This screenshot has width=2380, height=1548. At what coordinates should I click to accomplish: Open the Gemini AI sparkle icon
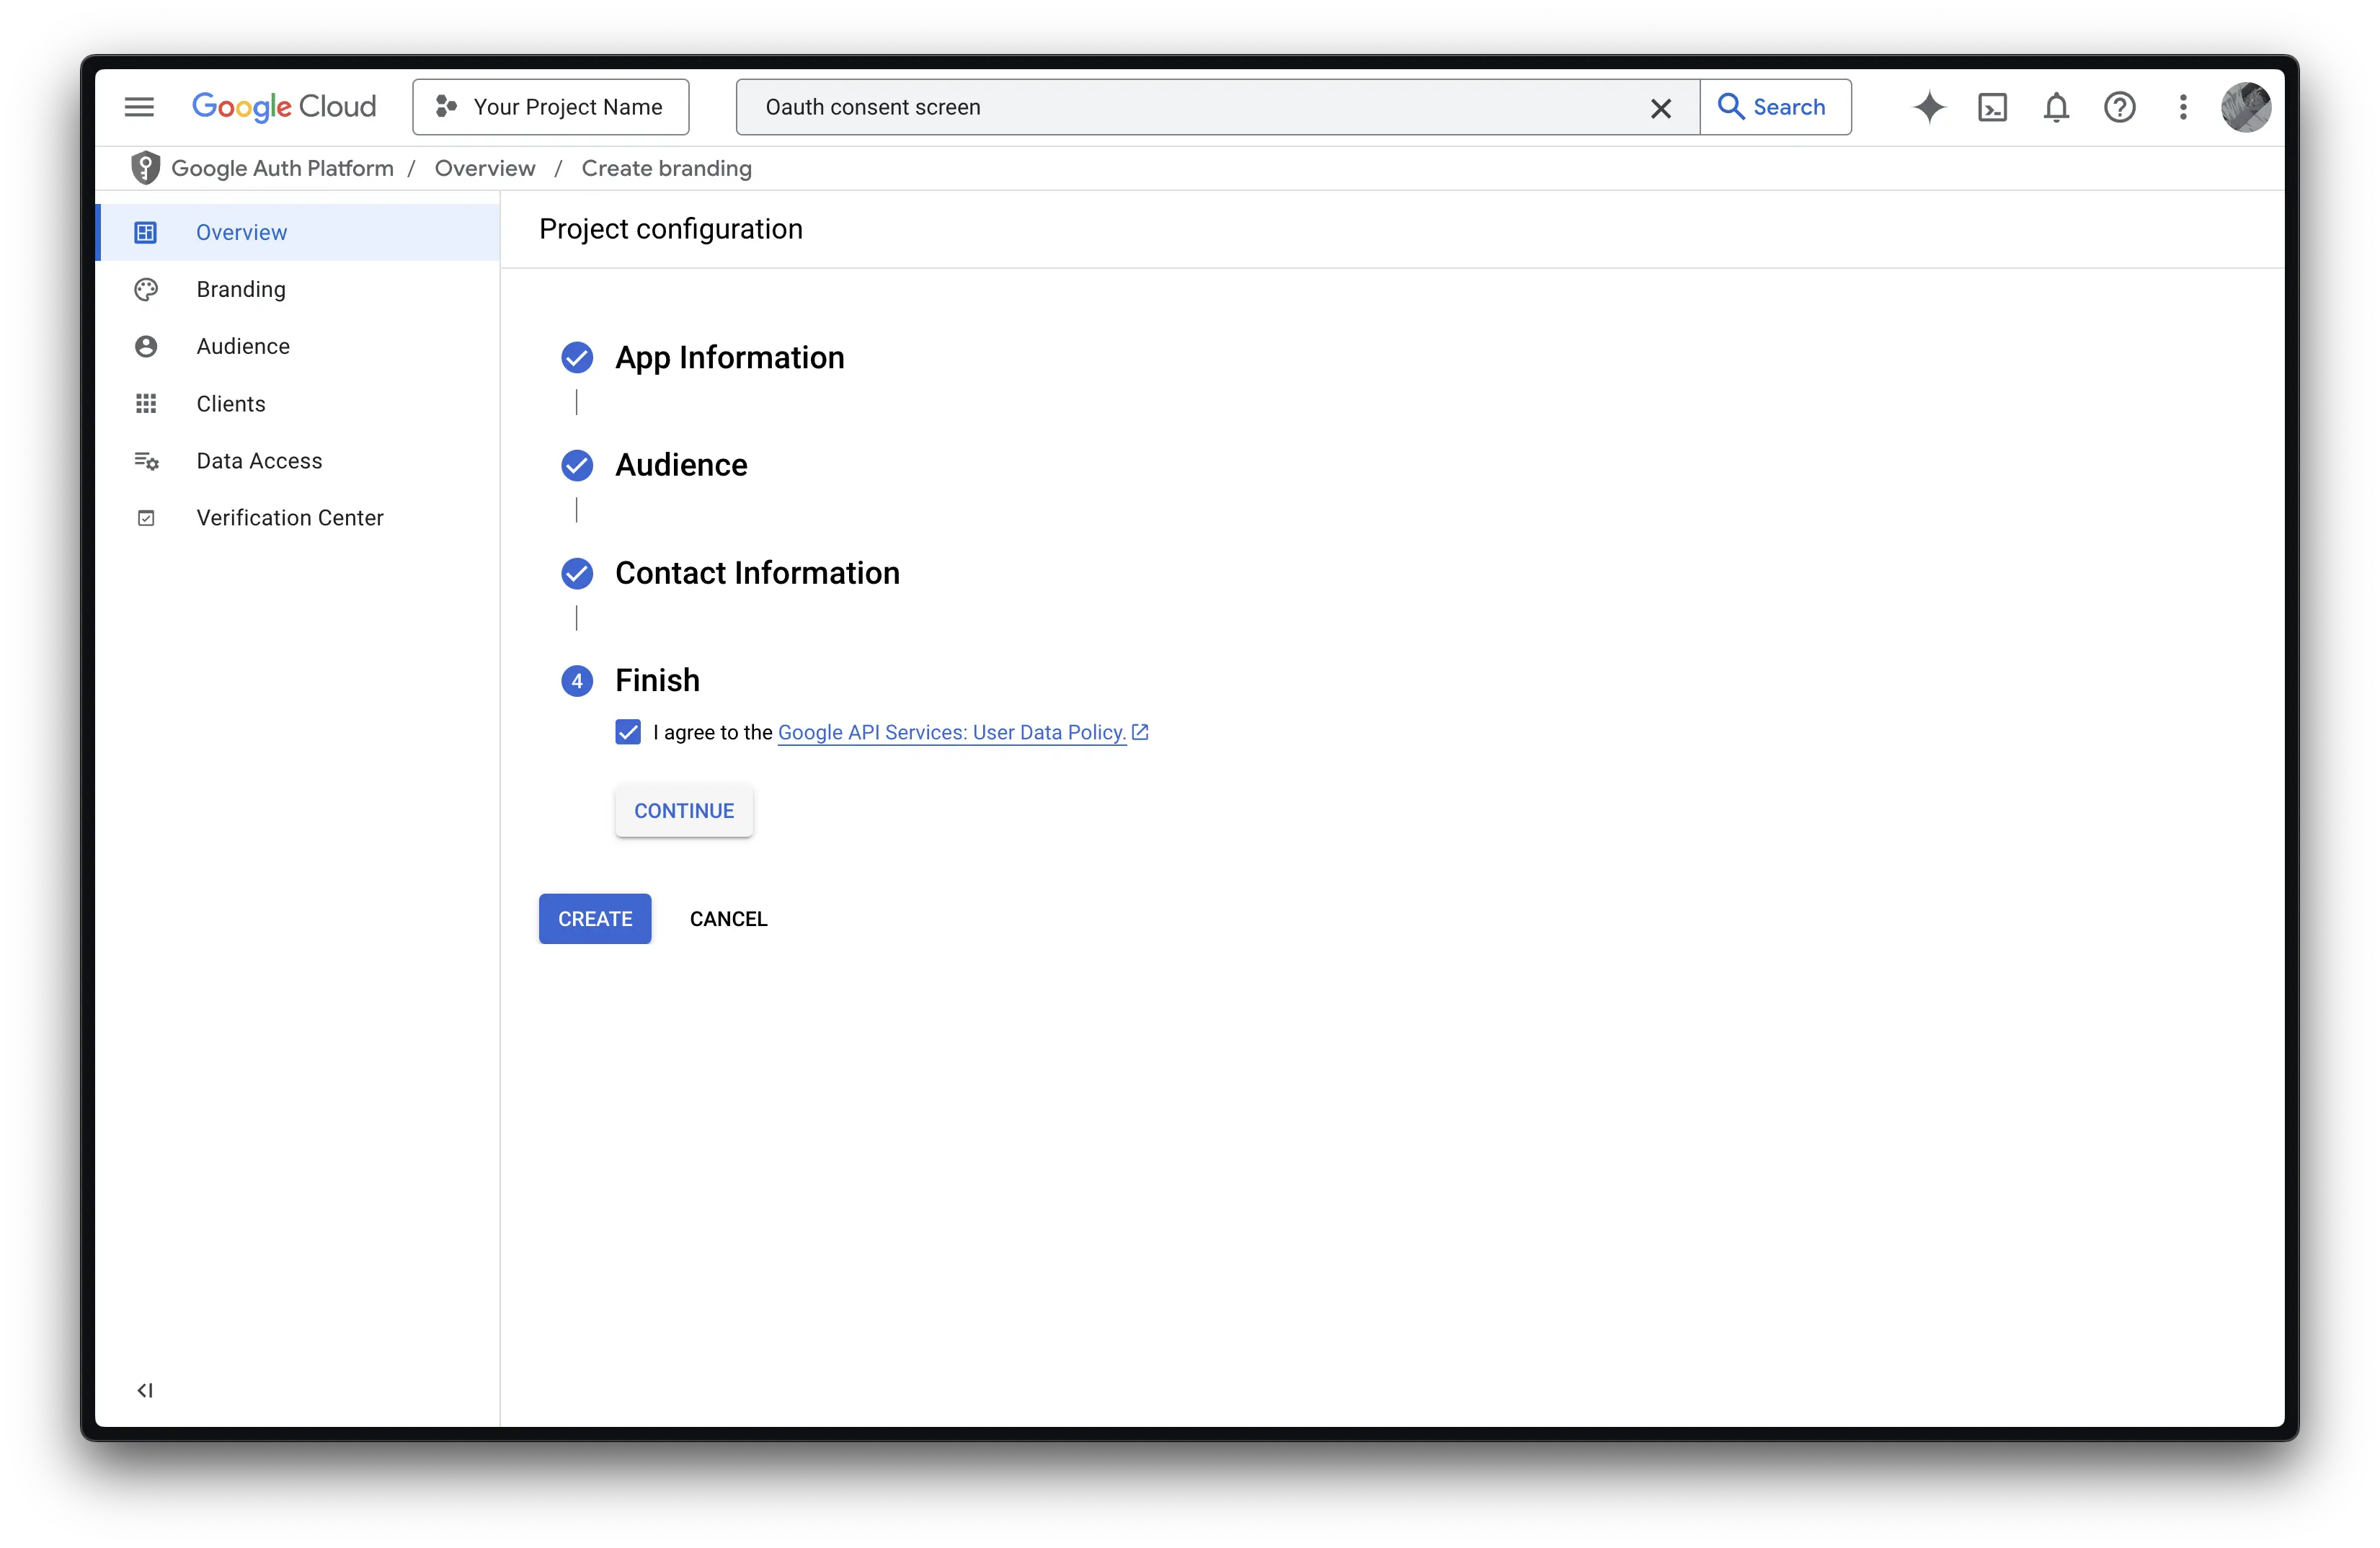[x=1929, y=107]
